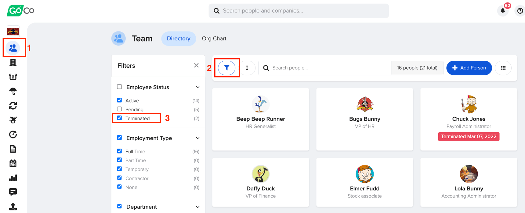525x213 pixels.
Task: Select the Directory tab
Action: 179,38
